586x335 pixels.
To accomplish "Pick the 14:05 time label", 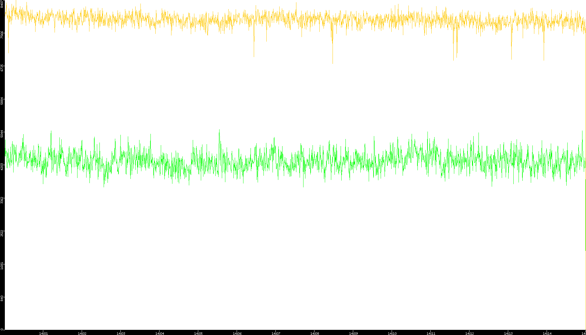I will (198, 333).
